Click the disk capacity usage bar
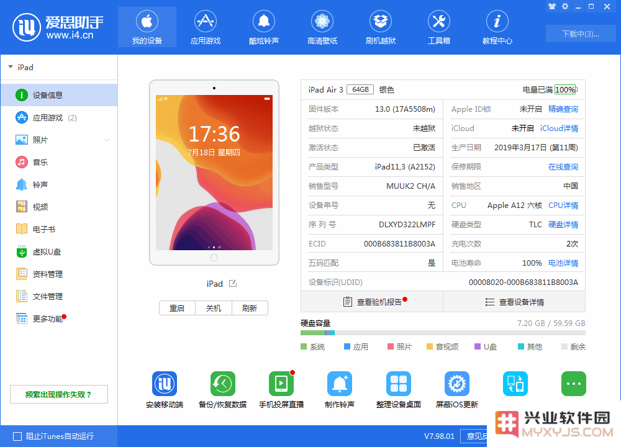The height and width of the screenshot is (447, 621). coord(443,333)
